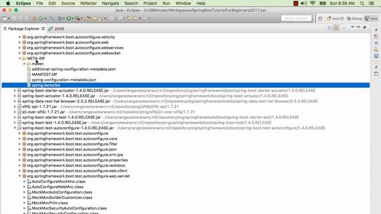381x214 pixels.
Task: Open the Project menu
Action: 150,4
